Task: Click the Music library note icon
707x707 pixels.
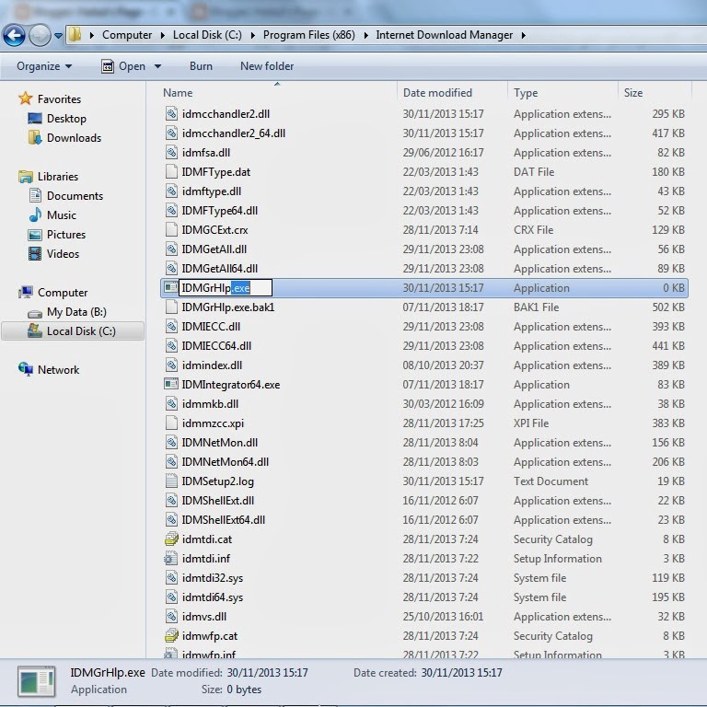Action: pos(35,214)
